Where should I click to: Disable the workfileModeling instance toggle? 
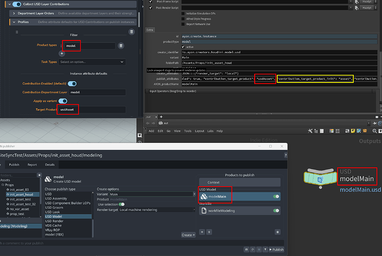tap(276, 211)
